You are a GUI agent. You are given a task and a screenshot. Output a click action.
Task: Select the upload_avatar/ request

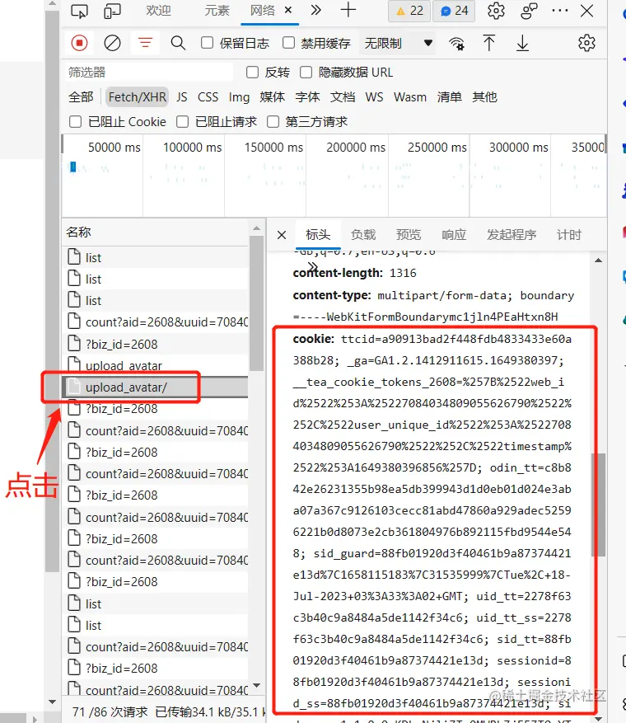(155, 387)
